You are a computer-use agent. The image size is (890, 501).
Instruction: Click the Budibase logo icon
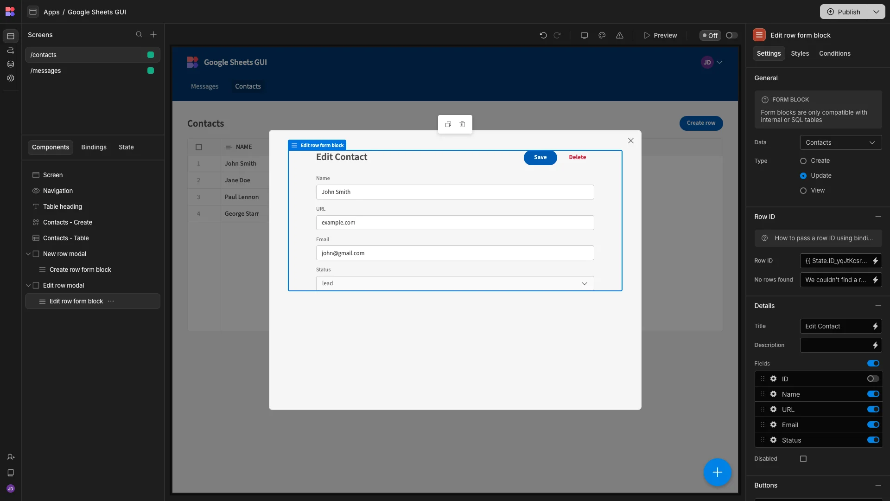(x=10, y=12)
